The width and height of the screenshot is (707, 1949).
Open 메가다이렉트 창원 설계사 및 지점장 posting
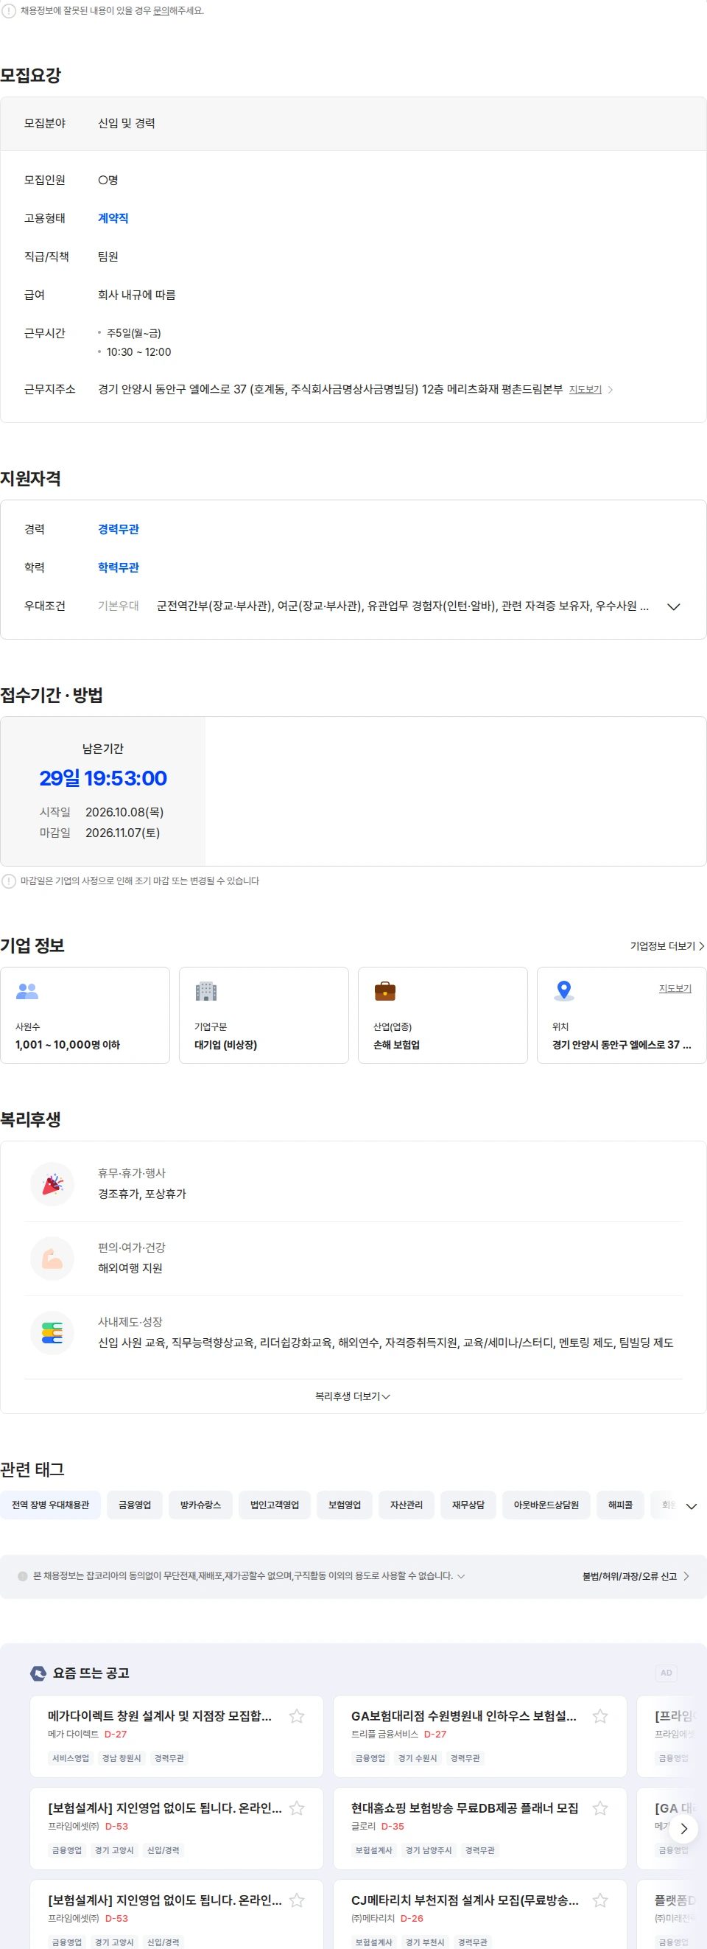coord(160,1716)
